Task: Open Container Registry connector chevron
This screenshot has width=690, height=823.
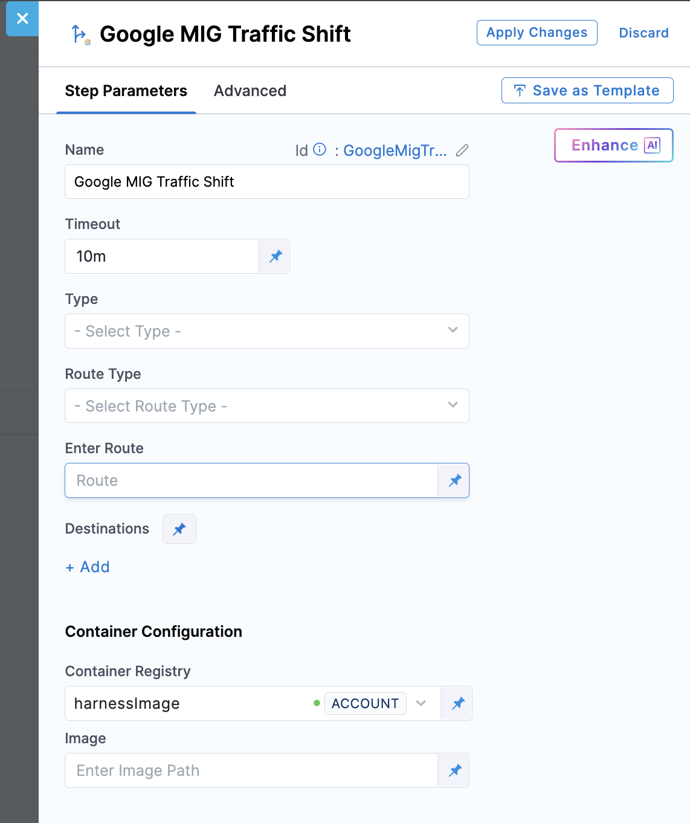Action: tap(421, 703)
